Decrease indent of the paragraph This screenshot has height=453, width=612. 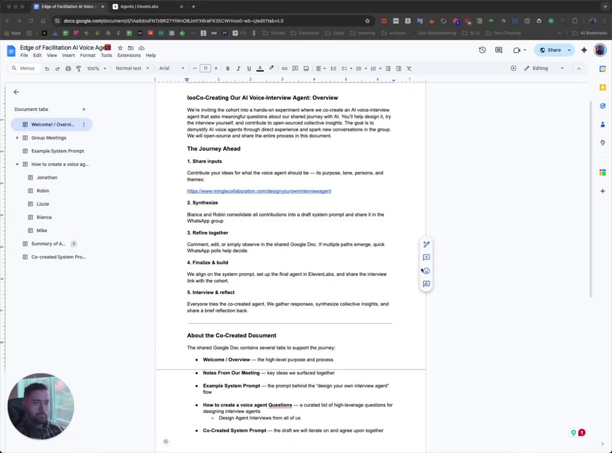[388, 68]
